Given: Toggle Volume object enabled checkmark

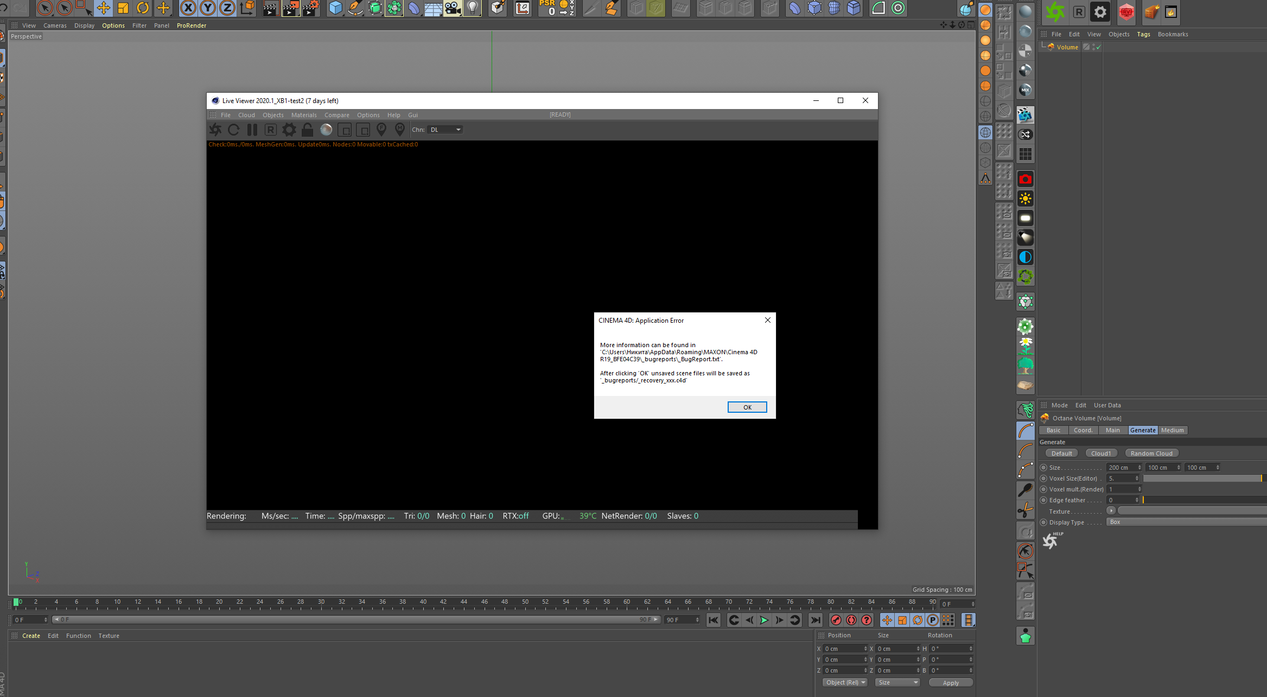Looking at the screenshot, I should [1098, 48].
